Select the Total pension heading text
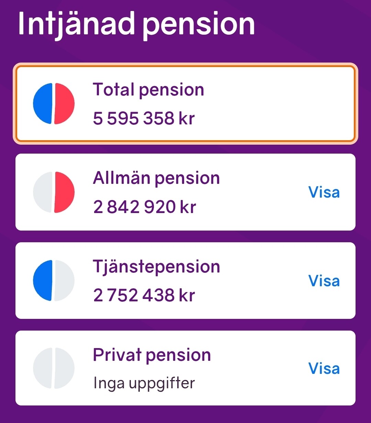 [x=148, y=90]
